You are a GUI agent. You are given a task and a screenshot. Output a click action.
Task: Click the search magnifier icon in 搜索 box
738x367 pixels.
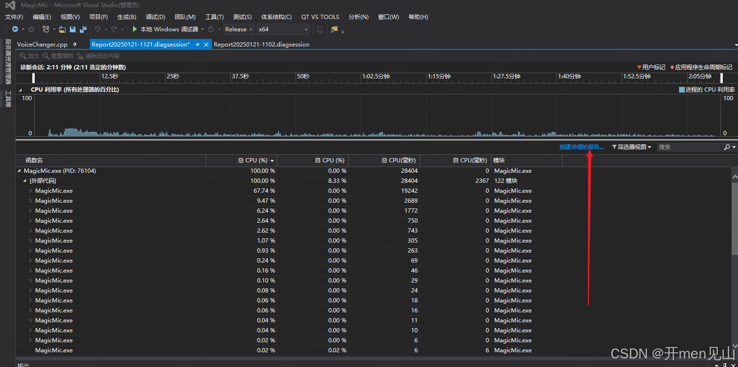(x=727, y=147)
